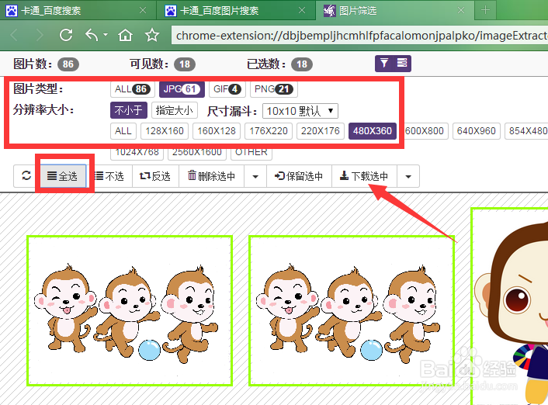Click the browser forward arrow
This screenshot has width=548, height=405.
pos(40,35)
